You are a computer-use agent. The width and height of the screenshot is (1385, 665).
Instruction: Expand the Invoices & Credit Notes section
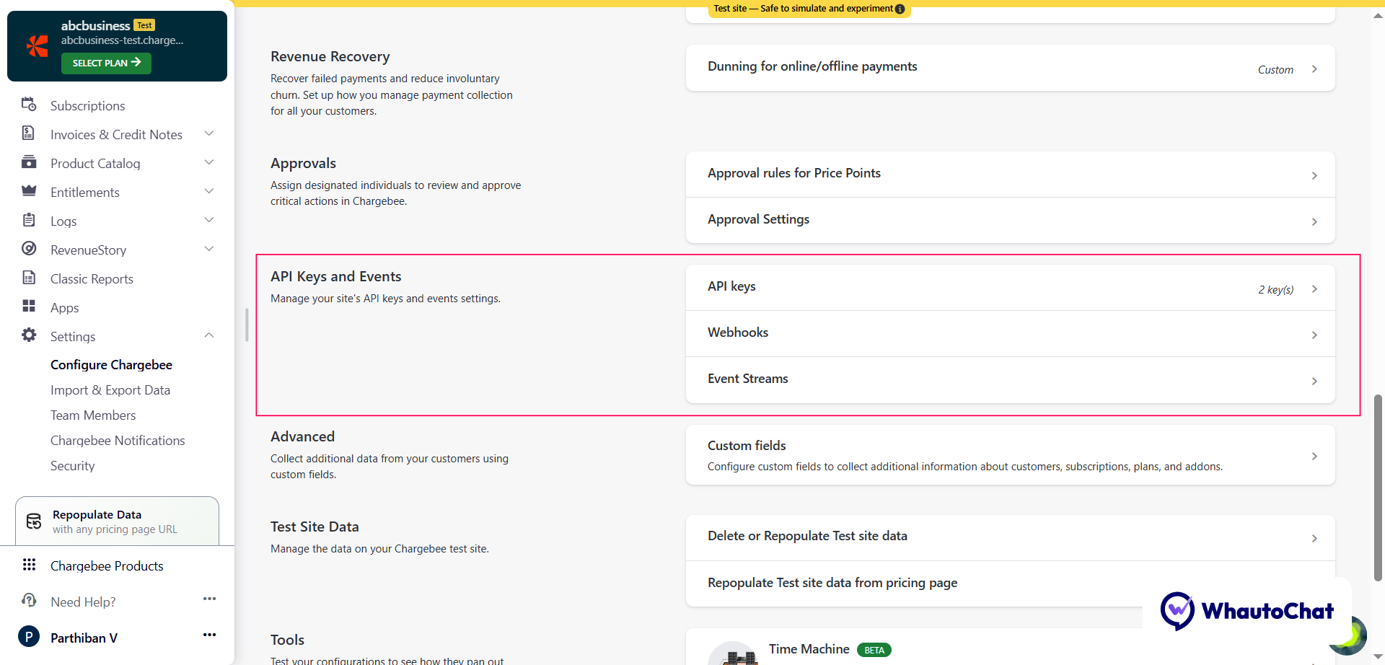coord(208,133)
